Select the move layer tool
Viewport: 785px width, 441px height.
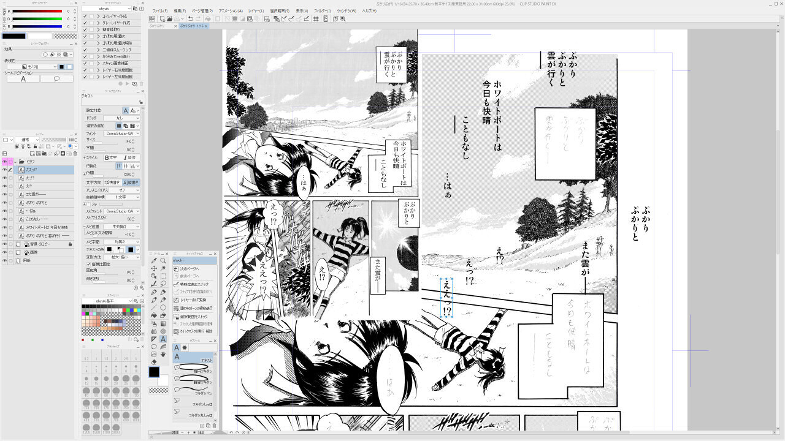[x=154, y=268]
